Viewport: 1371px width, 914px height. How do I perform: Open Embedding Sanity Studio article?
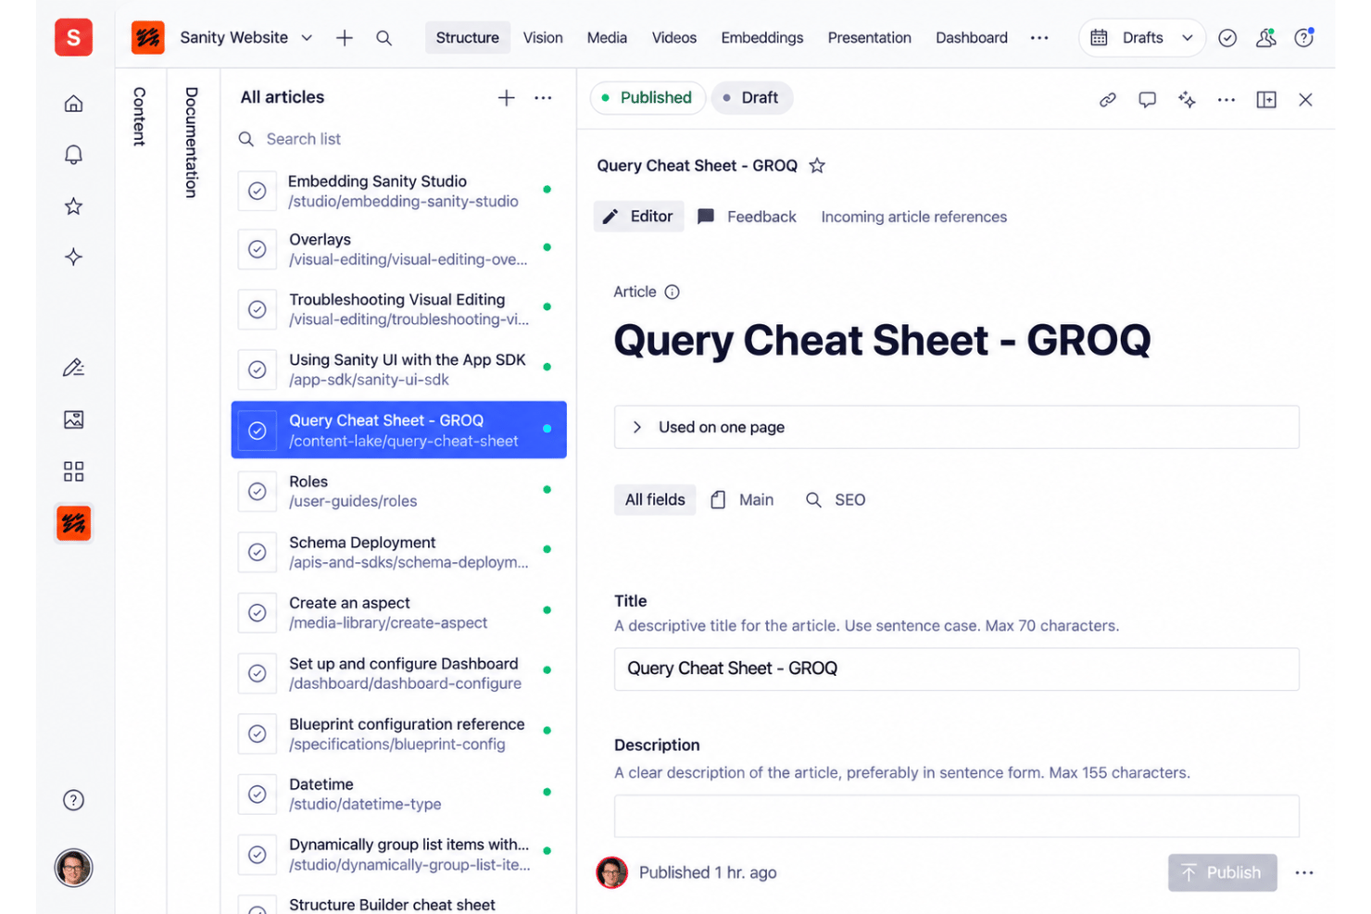tap(398, 191)
